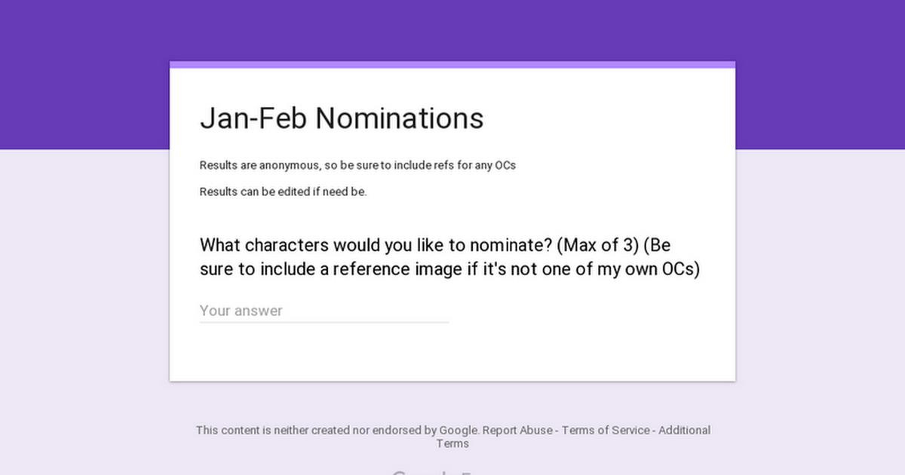
Task: Click the "What characters would you like" question
Action: coord(332,245)
